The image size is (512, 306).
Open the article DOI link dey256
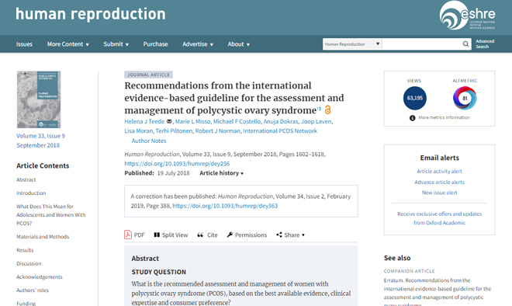pos(177,163)
